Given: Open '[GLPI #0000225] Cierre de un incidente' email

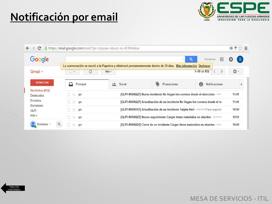Looking at the screenshot, I should point(154,125).
